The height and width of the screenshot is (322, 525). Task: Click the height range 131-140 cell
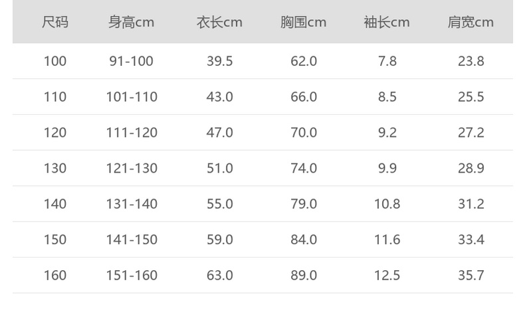click(x=131, y=204)
